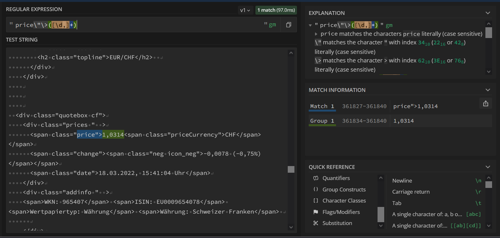Image resolution: width=500 pixels, height=238 pixels.
Task: Click category list scroll up arrow
Action: [381, 178]
